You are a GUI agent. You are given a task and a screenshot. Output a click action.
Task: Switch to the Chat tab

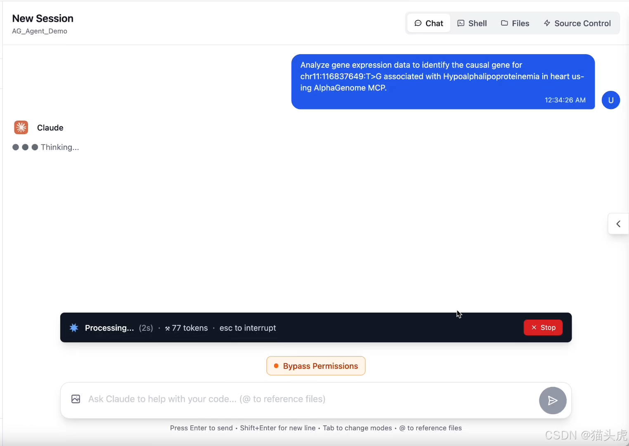click(428, 24)
